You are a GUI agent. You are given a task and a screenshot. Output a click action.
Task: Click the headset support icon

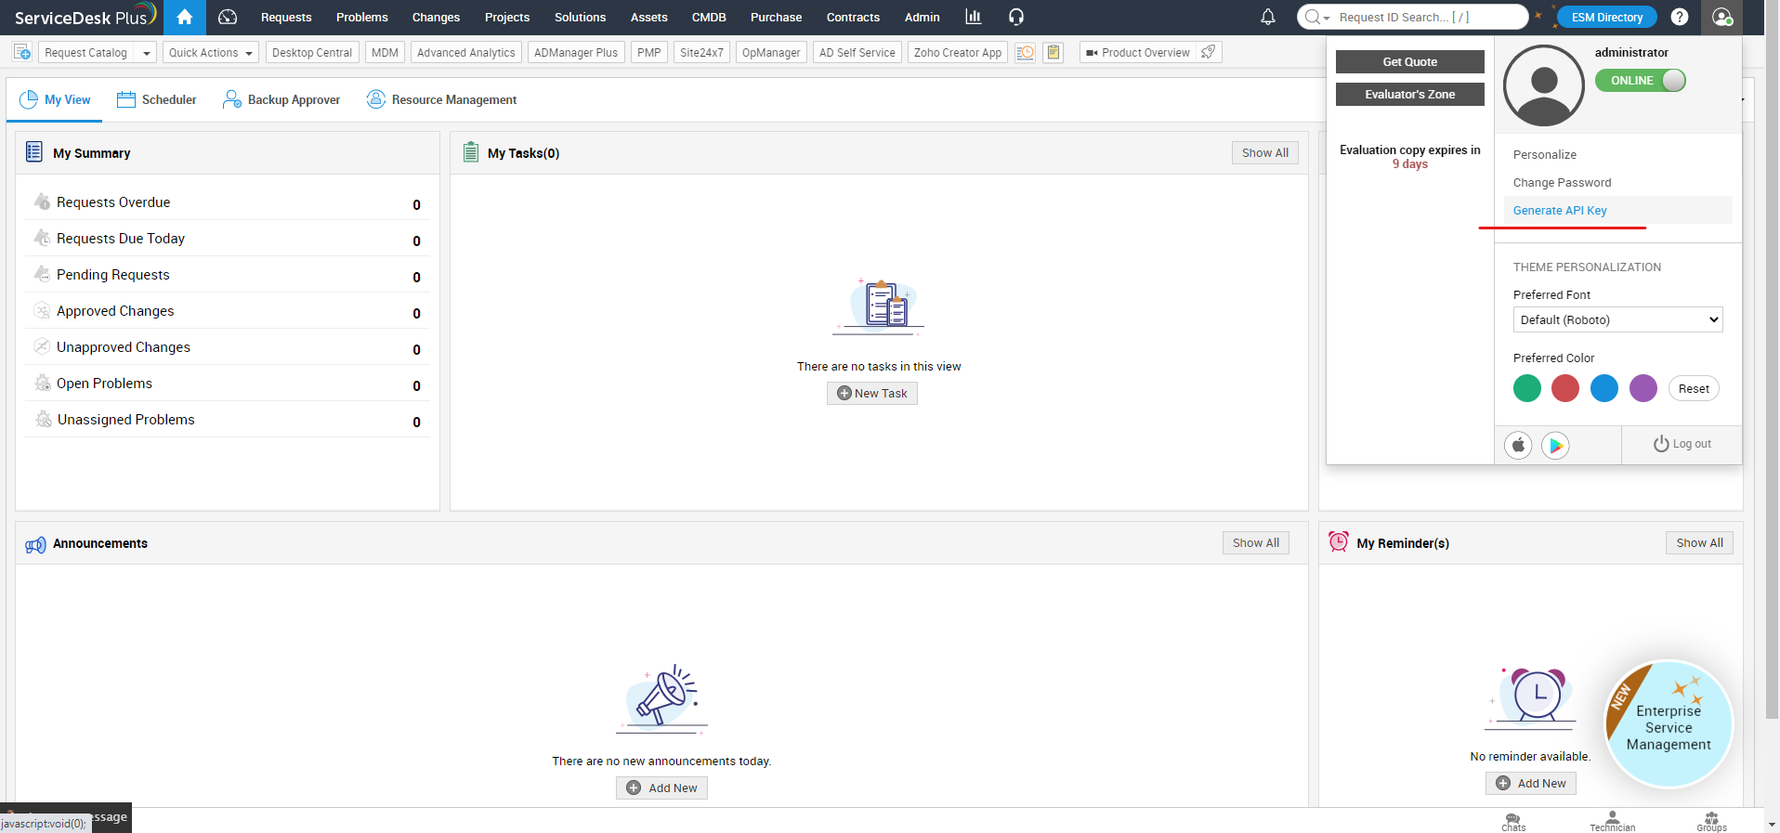pos(1016,17)
